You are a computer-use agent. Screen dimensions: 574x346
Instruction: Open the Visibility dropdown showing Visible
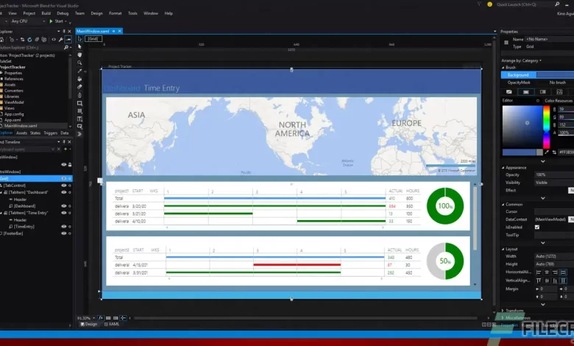pyautogui.click(x=554, y=183)
